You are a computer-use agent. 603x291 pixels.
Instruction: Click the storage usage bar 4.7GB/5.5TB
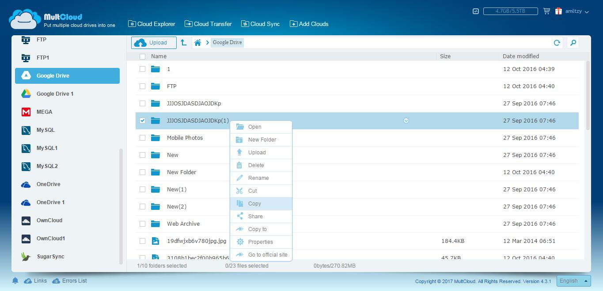[510, 11]
